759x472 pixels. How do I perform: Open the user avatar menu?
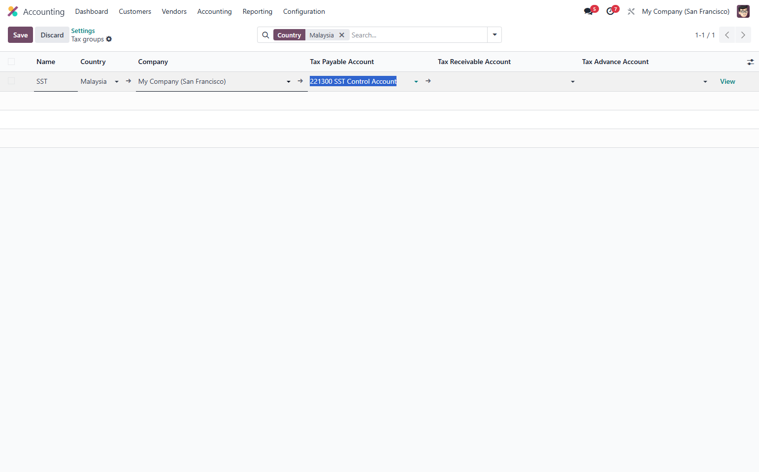(x=743, y=11)
